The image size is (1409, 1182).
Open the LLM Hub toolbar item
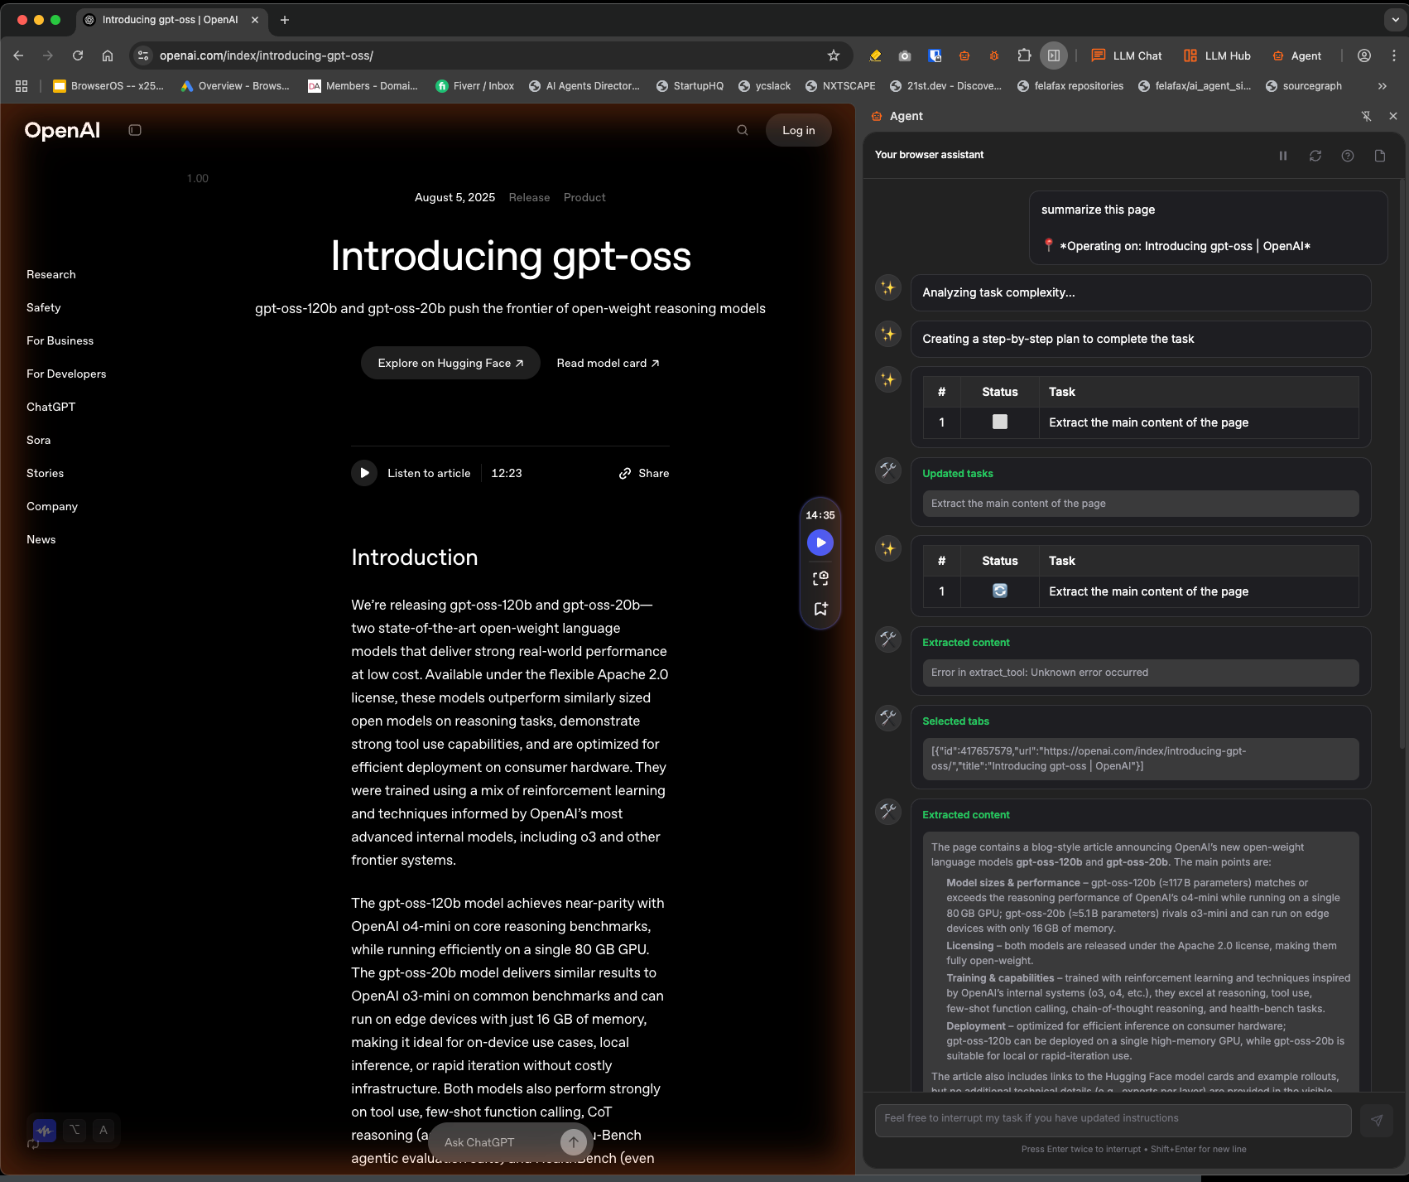(1217, 55)
